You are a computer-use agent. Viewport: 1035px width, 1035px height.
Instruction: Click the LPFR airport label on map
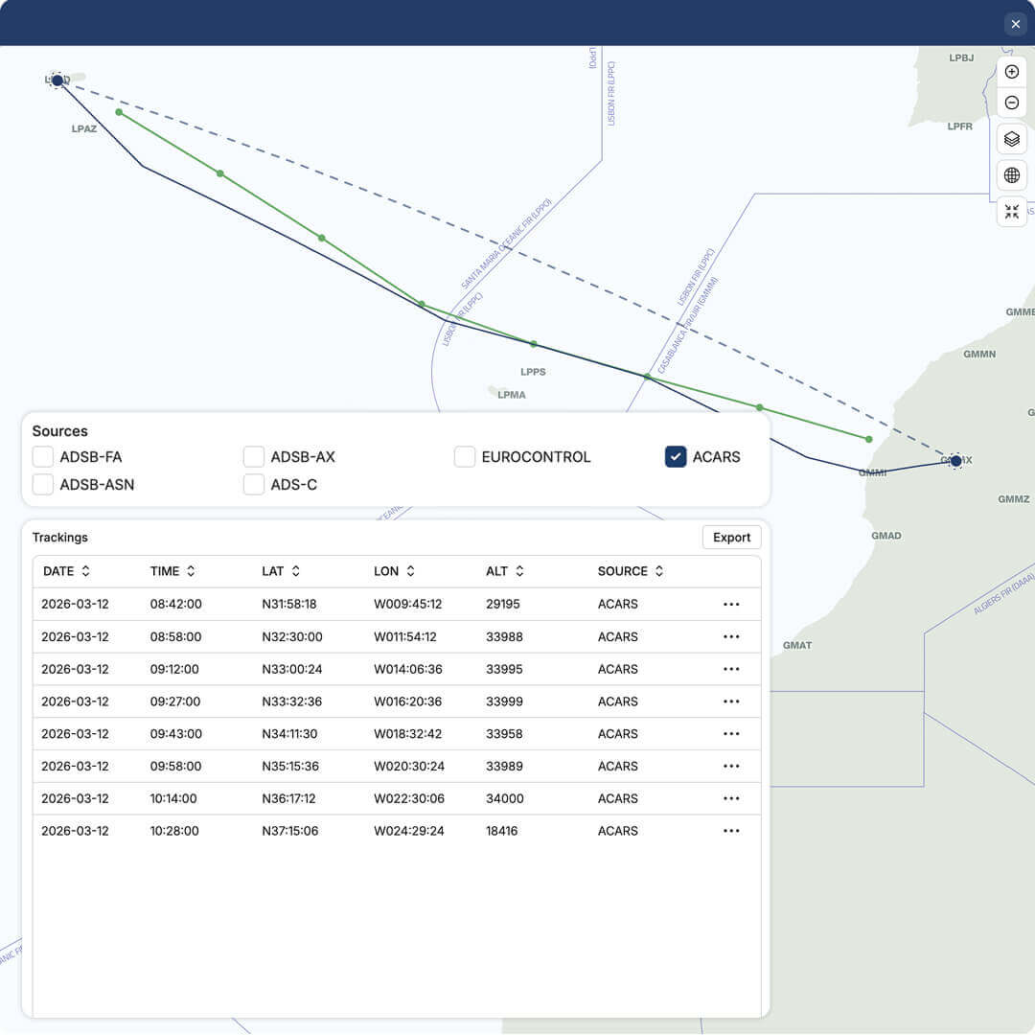click(x=959, y=126)
